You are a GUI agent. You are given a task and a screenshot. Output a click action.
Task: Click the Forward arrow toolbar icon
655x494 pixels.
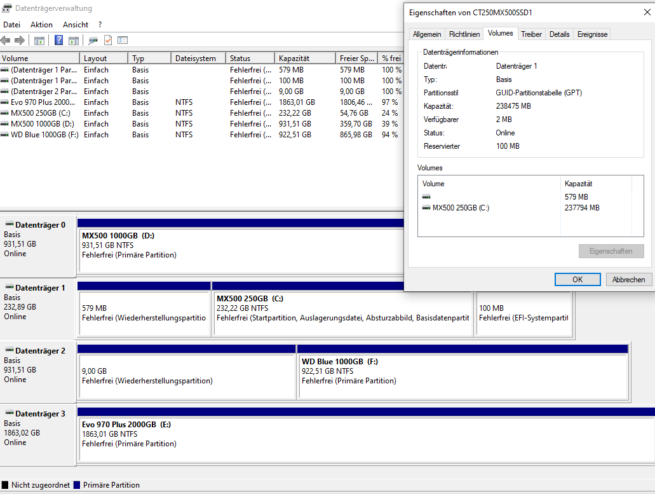[20, 41]
